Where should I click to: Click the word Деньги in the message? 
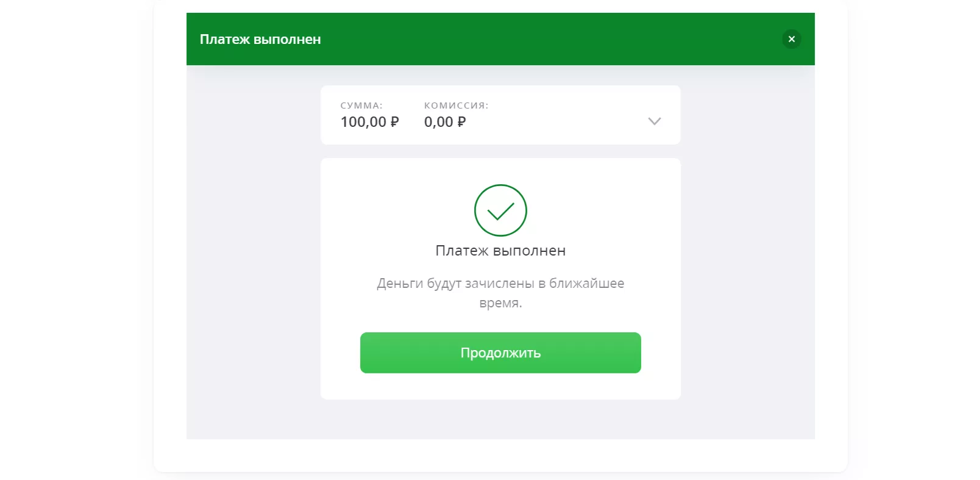pyautogui.click(x=400, y=284)
